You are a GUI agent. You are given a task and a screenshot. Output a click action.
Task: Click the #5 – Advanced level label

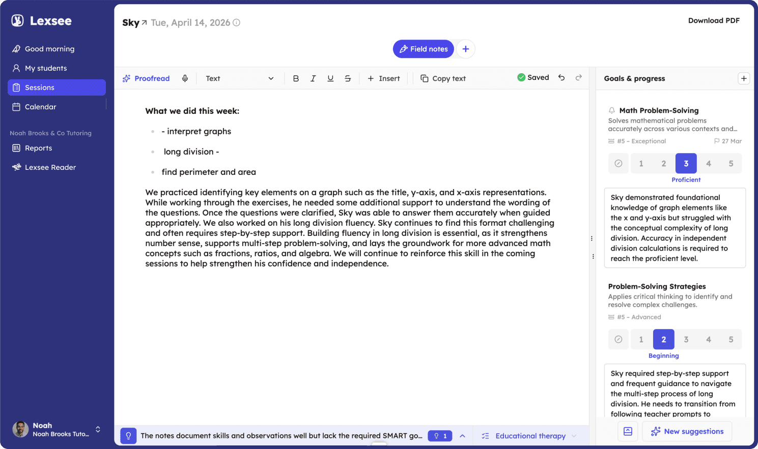click(x=634, y=317)
